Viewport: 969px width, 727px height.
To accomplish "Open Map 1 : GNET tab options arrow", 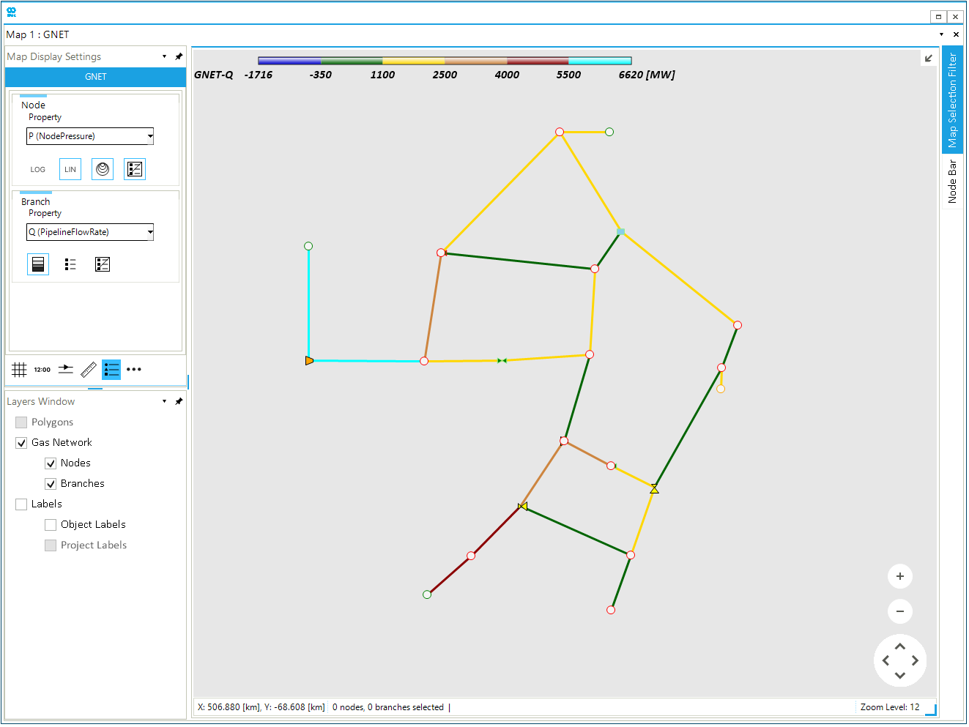I will click(x=942, y=34).
